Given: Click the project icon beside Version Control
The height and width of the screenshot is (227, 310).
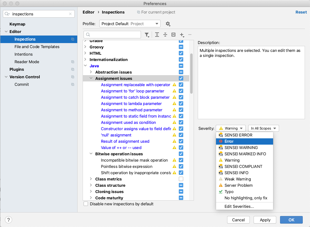Looking at the screenshot, I should point(73,77).
